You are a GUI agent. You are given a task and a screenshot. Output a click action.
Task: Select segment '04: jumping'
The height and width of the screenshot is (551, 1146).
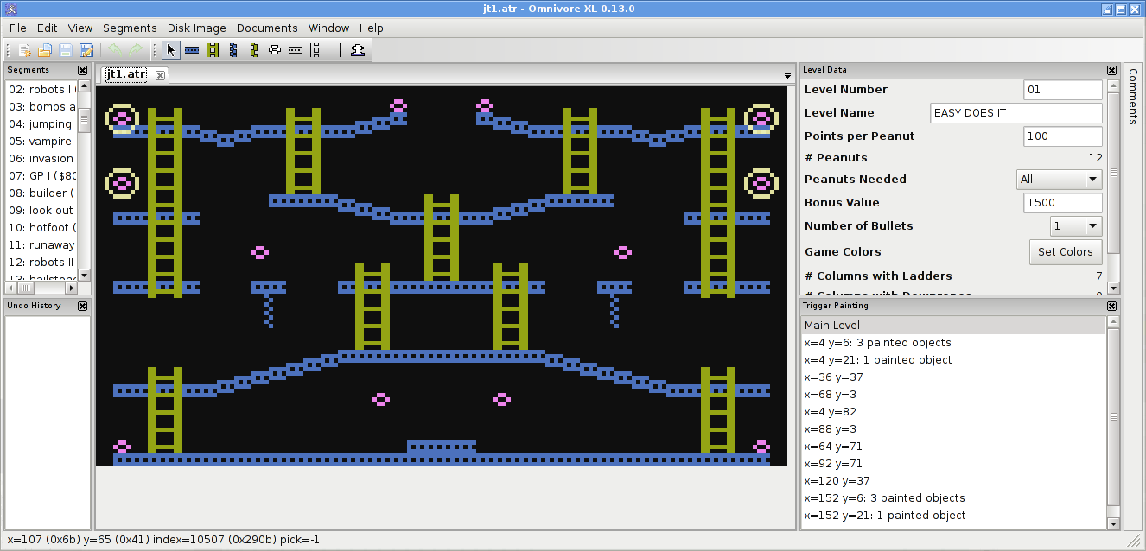click(x=41, y=124)
